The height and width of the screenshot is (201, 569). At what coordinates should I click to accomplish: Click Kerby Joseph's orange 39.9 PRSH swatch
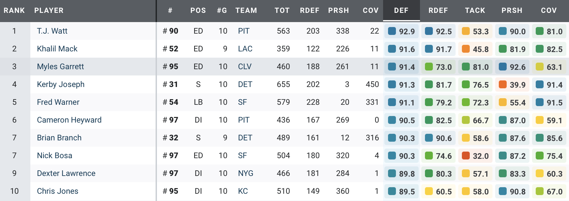tap(503, 84)
